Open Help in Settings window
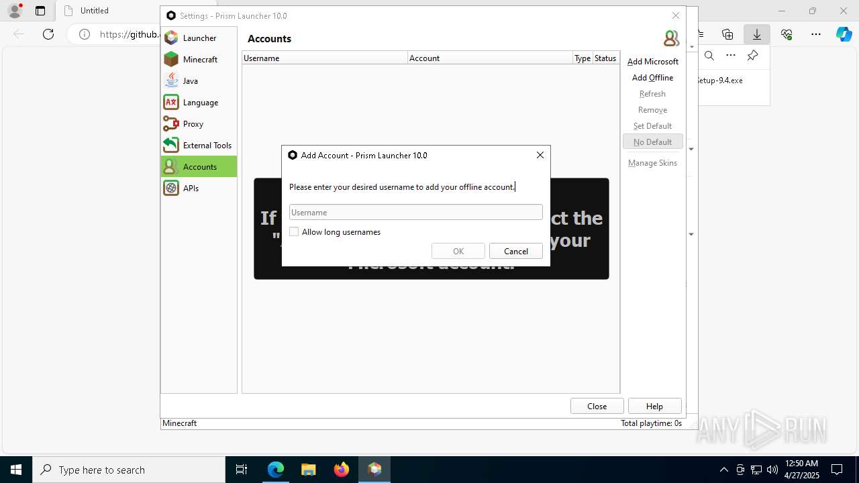 tap(654, 406)
